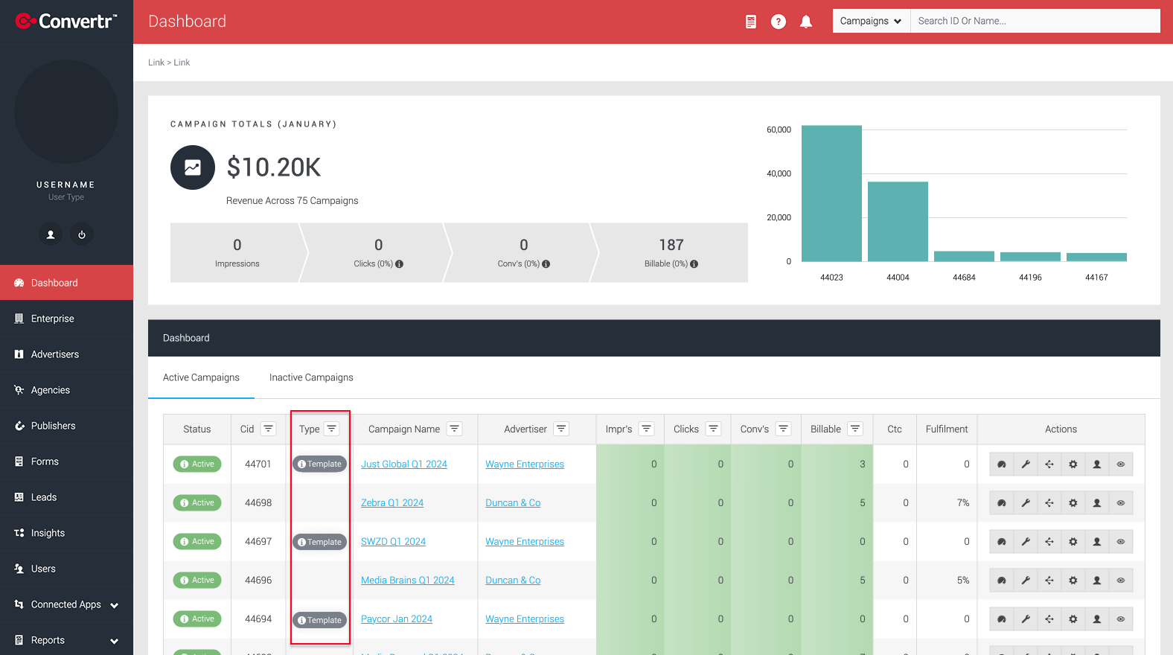Toggle the eye icon for campaign 44701
Viewport: 1173px width, 655px height.
click(1121, 464)
